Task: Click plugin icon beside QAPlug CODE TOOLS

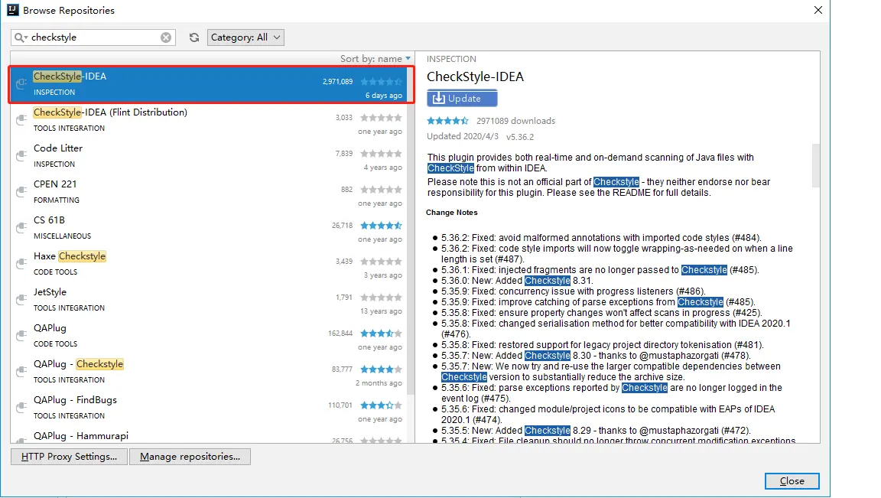Action: (x=21, y=336)
